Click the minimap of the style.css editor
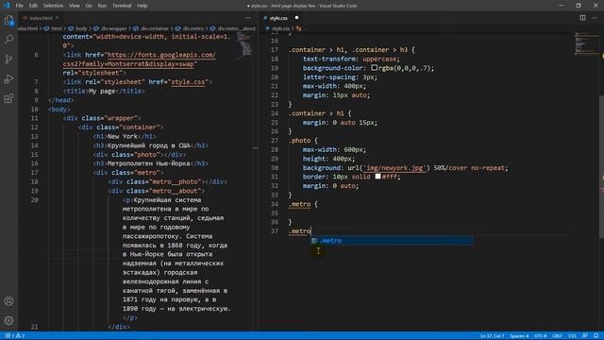Image resolution: width=604 pixels, height=340 pixels. click(x=586, y=43)
